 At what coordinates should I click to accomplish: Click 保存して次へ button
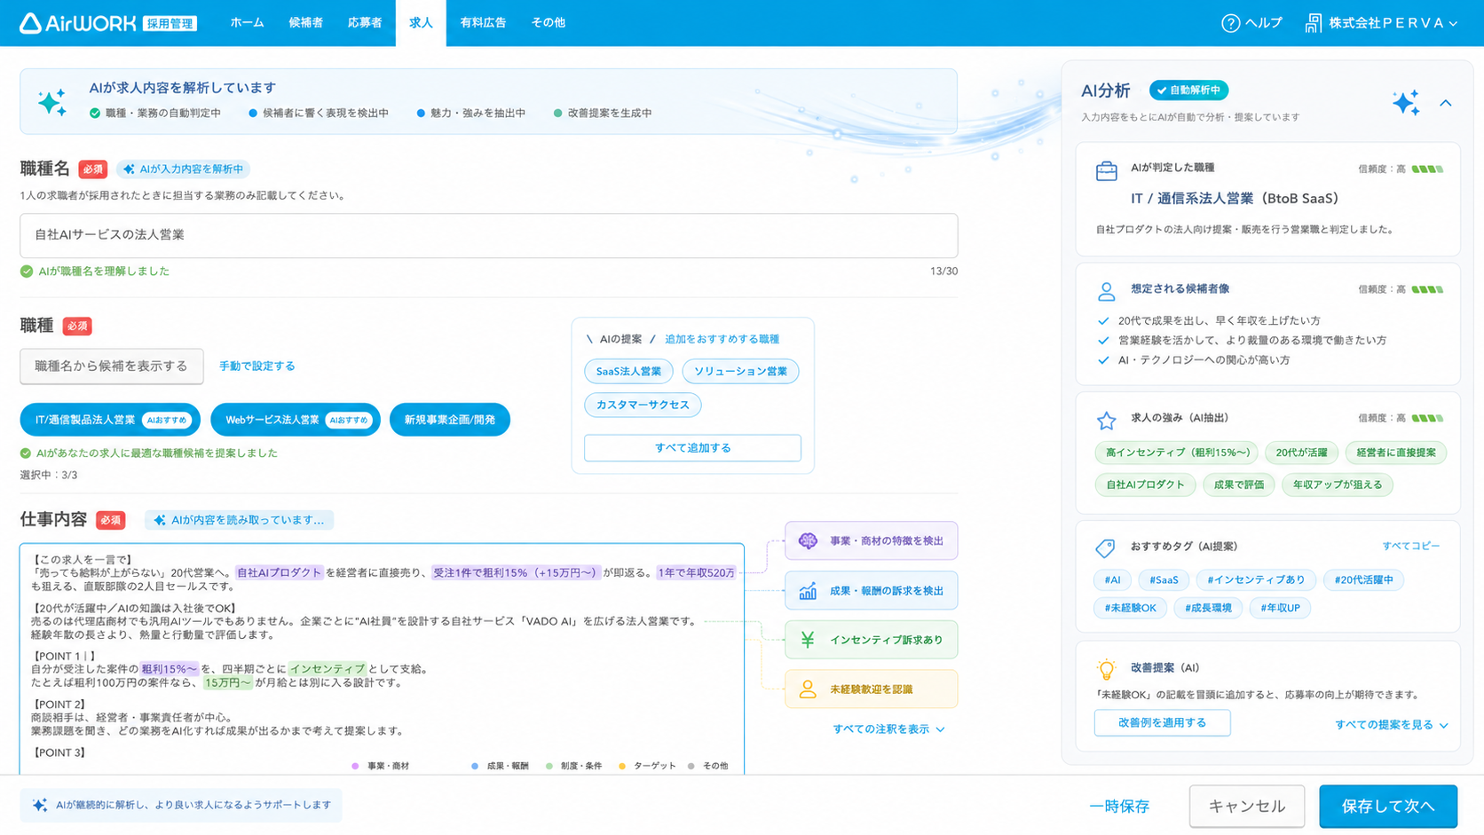point(1388,806)
